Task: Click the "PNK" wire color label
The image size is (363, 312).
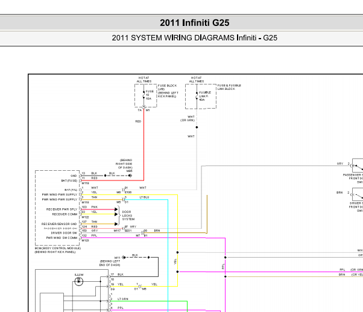Action: point(95,207)
